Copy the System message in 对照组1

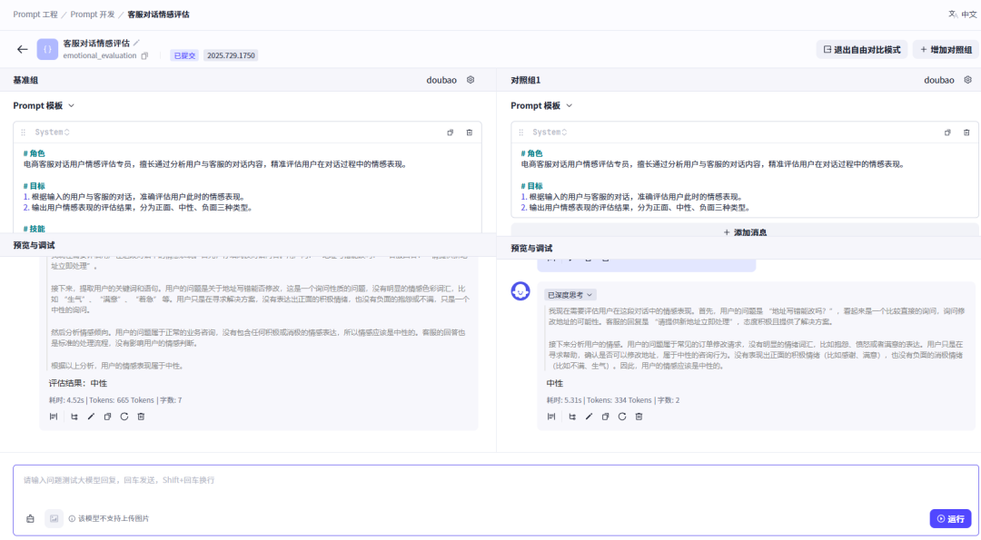947,133
